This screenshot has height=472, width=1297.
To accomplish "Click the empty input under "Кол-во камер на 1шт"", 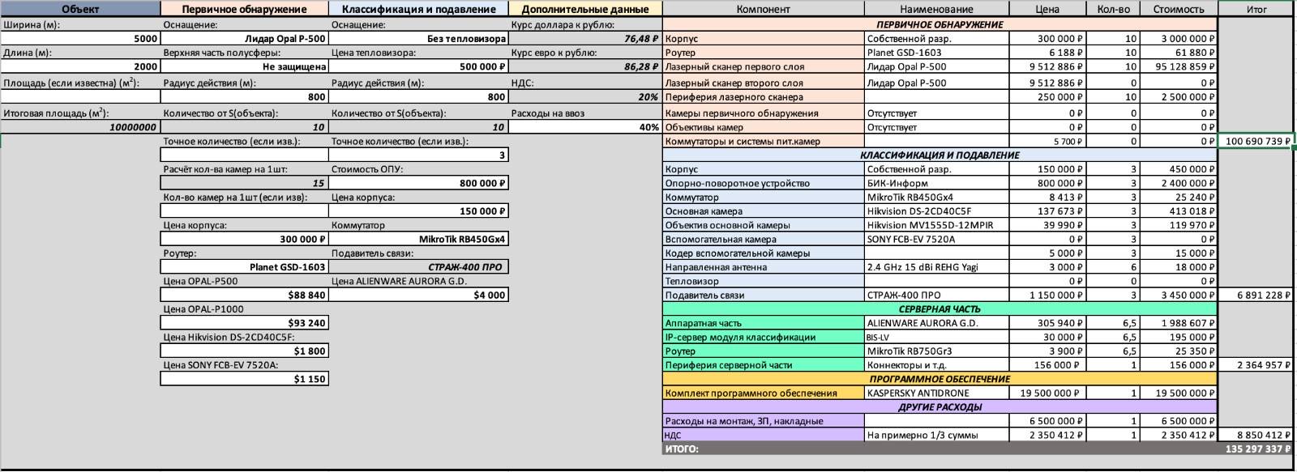I will pos(245,211).
